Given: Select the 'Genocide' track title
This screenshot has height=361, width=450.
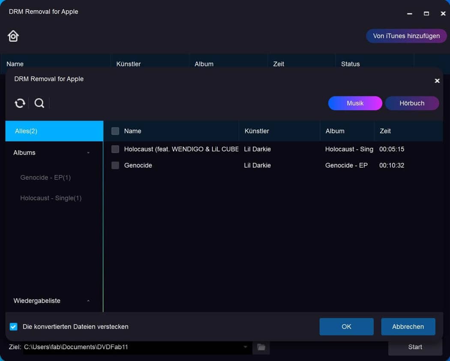Looking at the screenshot, I should click(x=138, y=165).
